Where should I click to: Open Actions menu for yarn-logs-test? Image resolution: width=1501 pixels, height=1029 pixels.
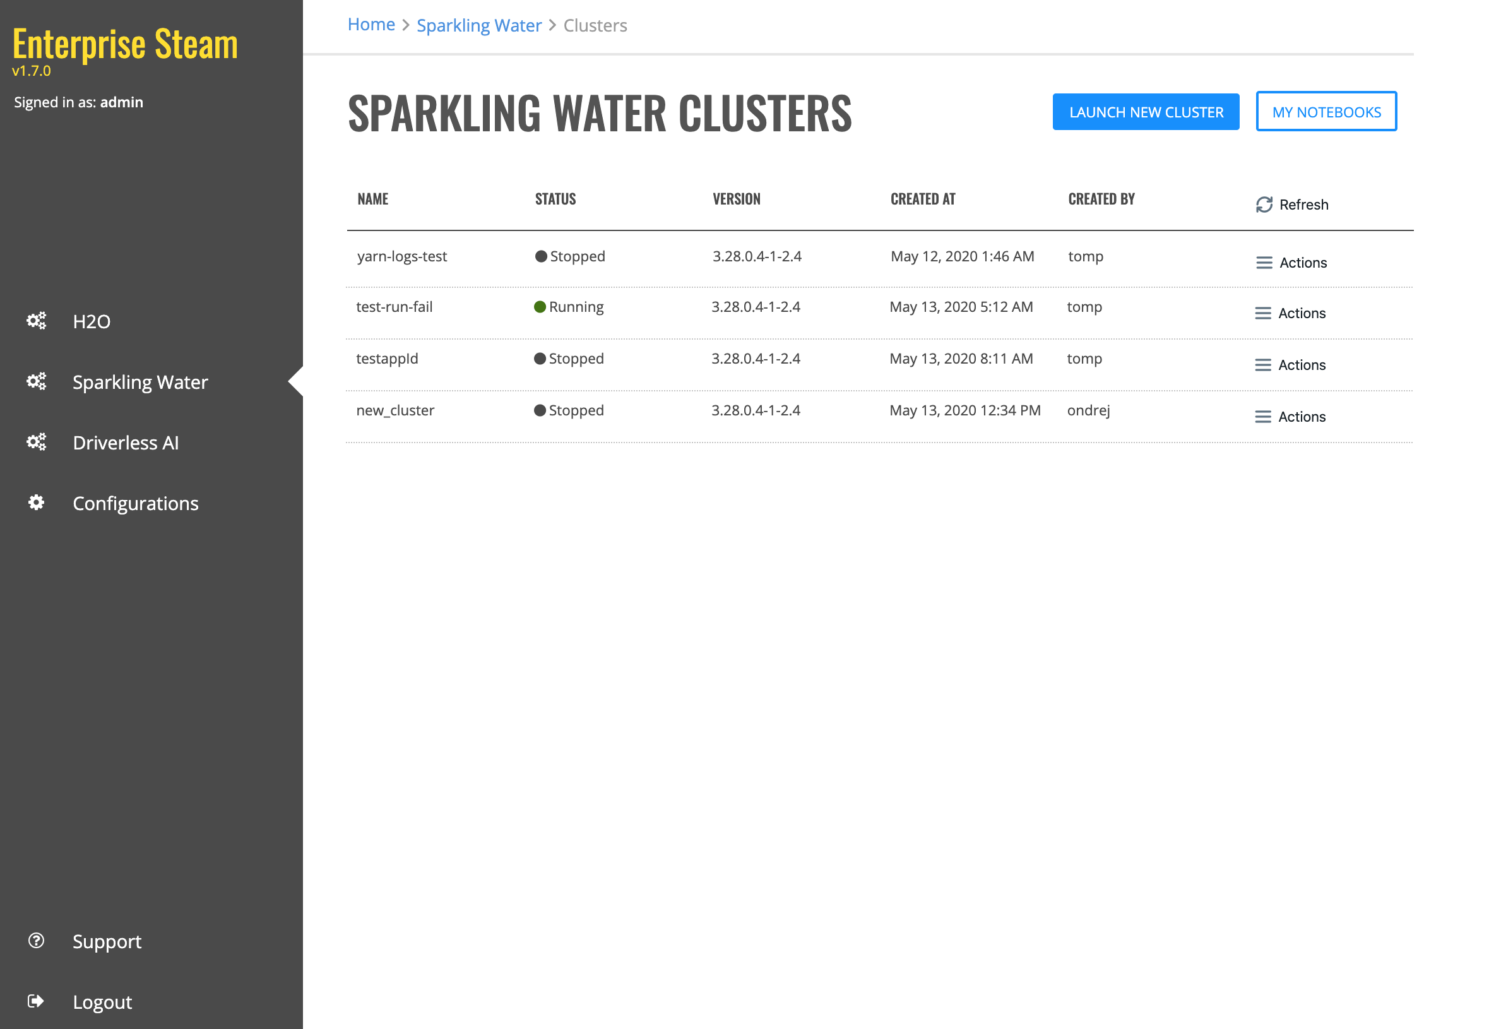1291,263
